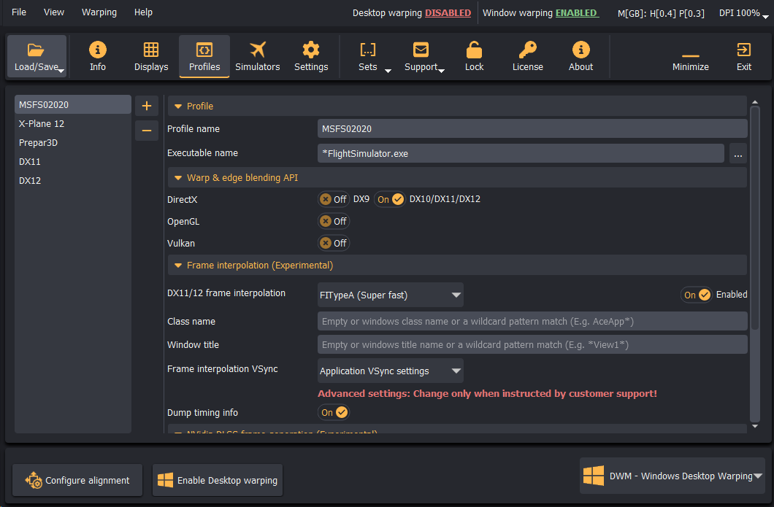This screenshot has width=774, height=507.
Task: Open the Frame interpolation VSync dropdown
Action: coord(391,371)
